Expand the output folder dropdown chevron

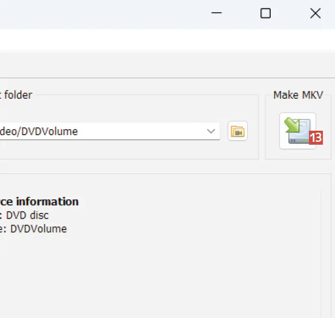(x=211, y=131)
